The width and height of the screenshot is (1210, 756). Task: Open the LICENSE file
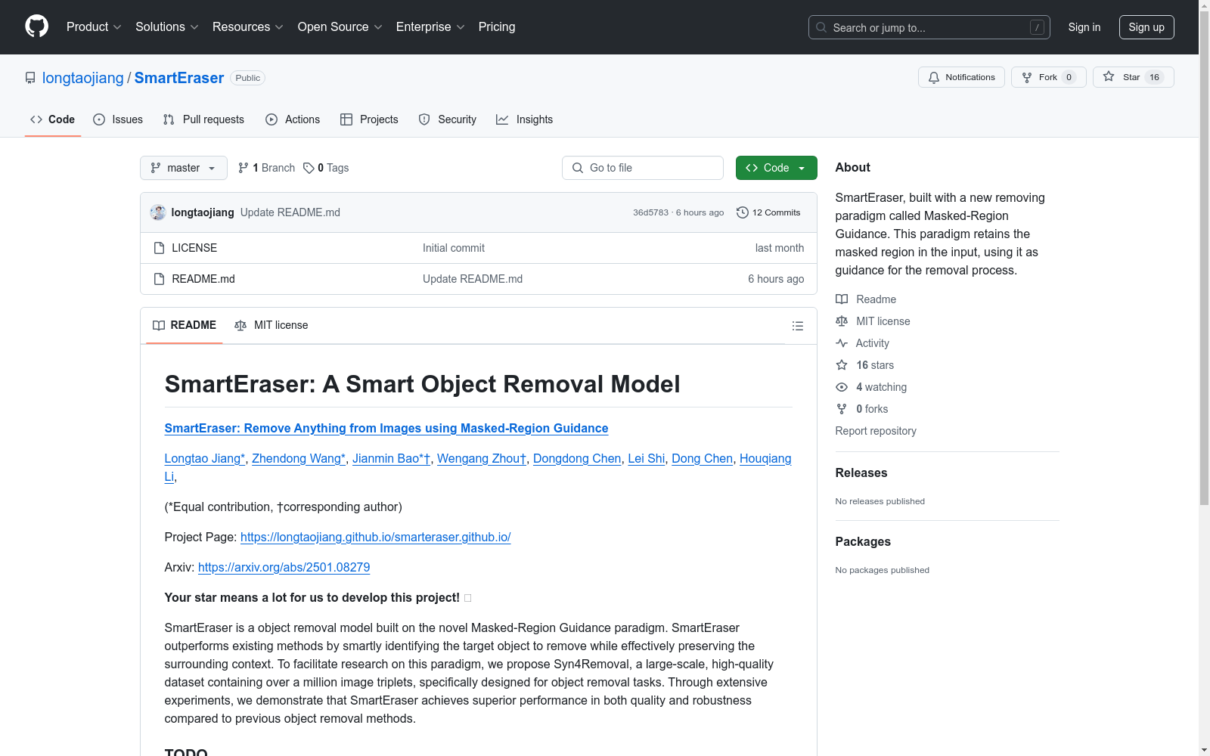tap(194, 248)
